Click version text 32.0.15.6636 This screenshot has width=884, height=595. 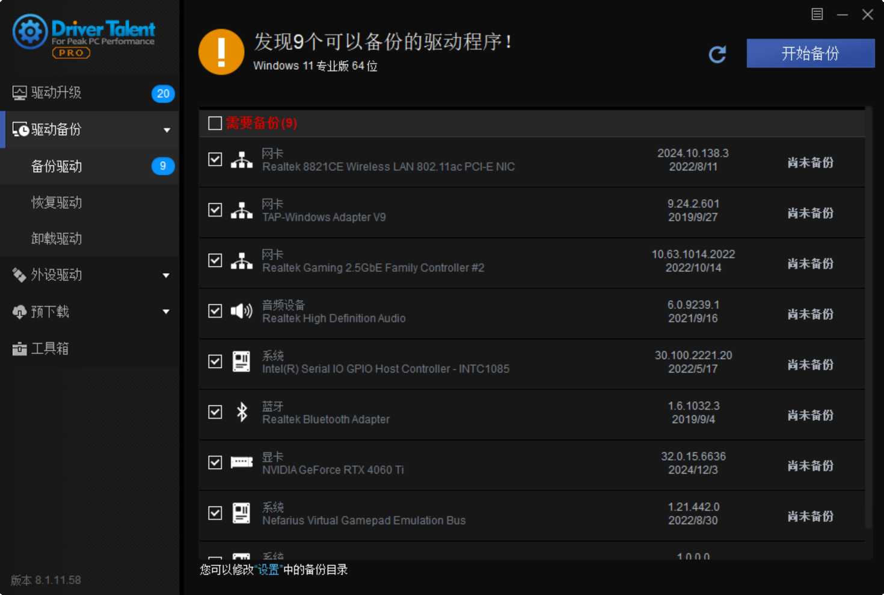pyautogui.click(x=693, y=457)
